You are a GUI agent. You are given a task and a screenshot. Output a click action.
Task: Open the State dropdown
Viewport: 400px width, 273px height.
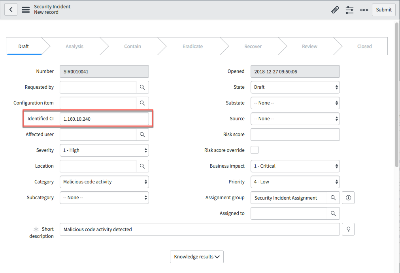tap(295, 87)
